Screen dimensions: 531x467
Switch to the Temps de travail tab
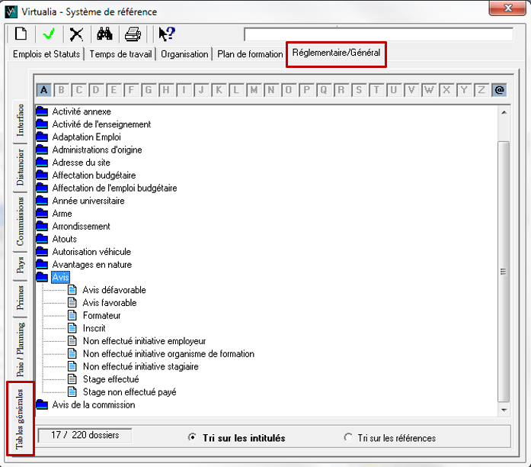121,54
